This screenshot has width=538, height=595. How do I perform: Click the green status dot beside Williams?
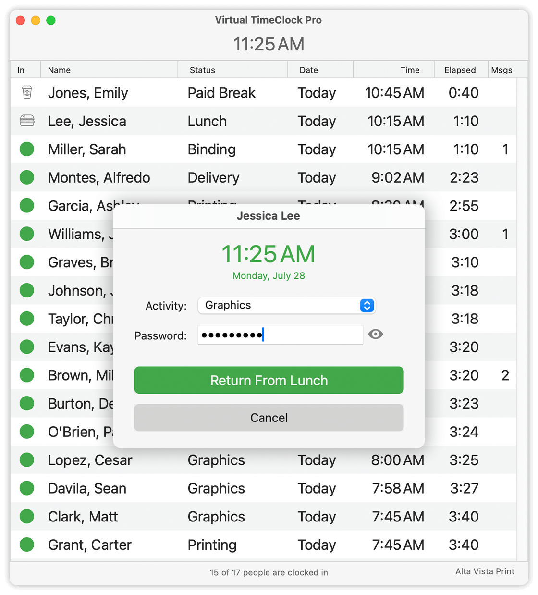pos(27,234)
